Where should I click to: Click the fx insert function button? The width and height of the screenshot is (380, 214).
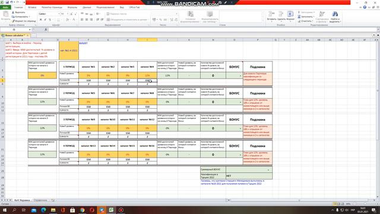(x=46, y=29)
